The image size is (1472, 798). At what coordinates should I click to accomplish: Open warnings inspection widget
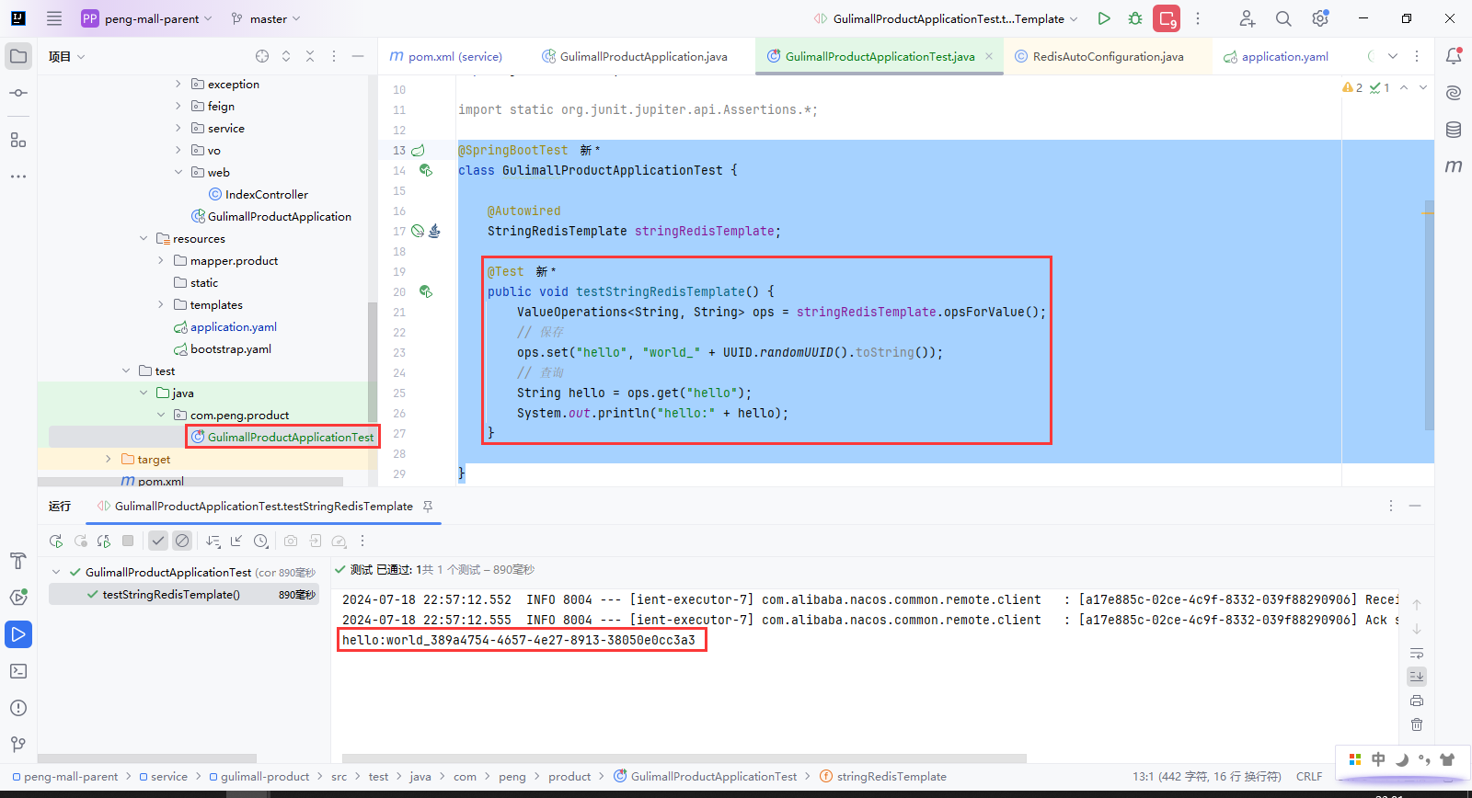(1366, 88)
